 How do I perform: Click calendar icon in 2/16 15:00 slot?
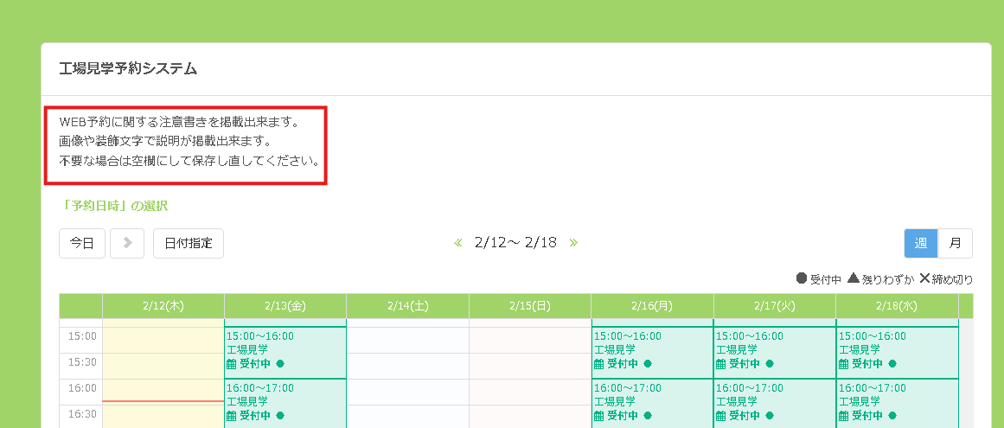tap(598, 364)
